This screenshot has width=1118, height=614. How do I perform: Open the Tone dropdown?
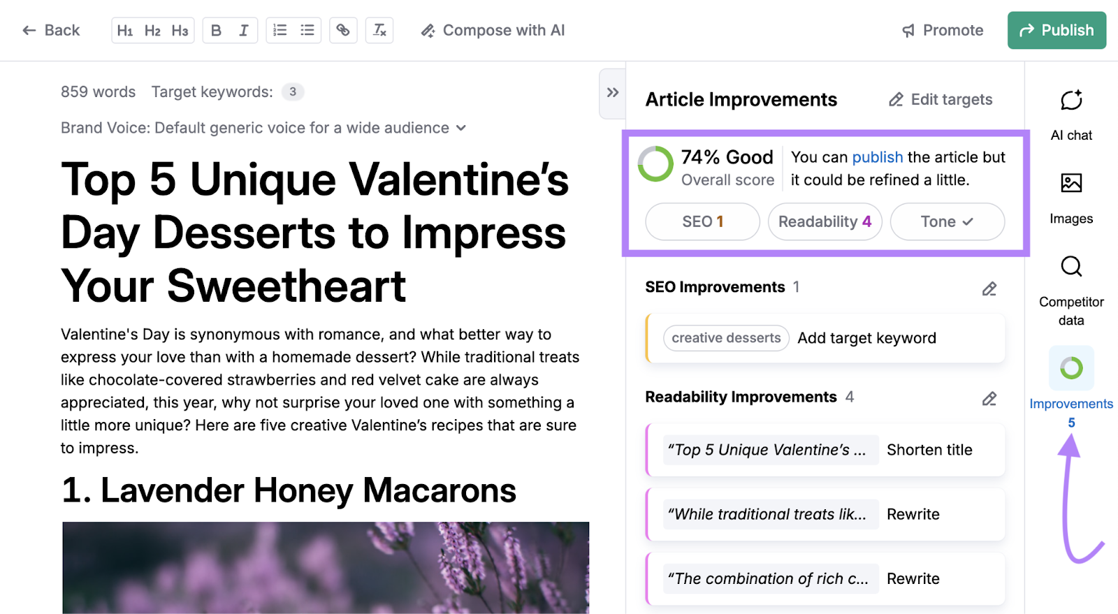(947, 221)
